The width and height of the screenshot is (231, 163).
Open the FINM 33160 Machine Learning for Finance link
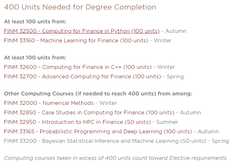[76, 40]
